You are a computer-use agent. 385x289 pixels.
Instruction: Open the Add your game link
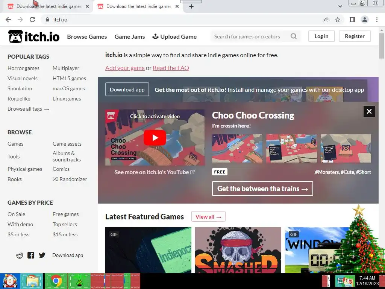tap(125, 68)
